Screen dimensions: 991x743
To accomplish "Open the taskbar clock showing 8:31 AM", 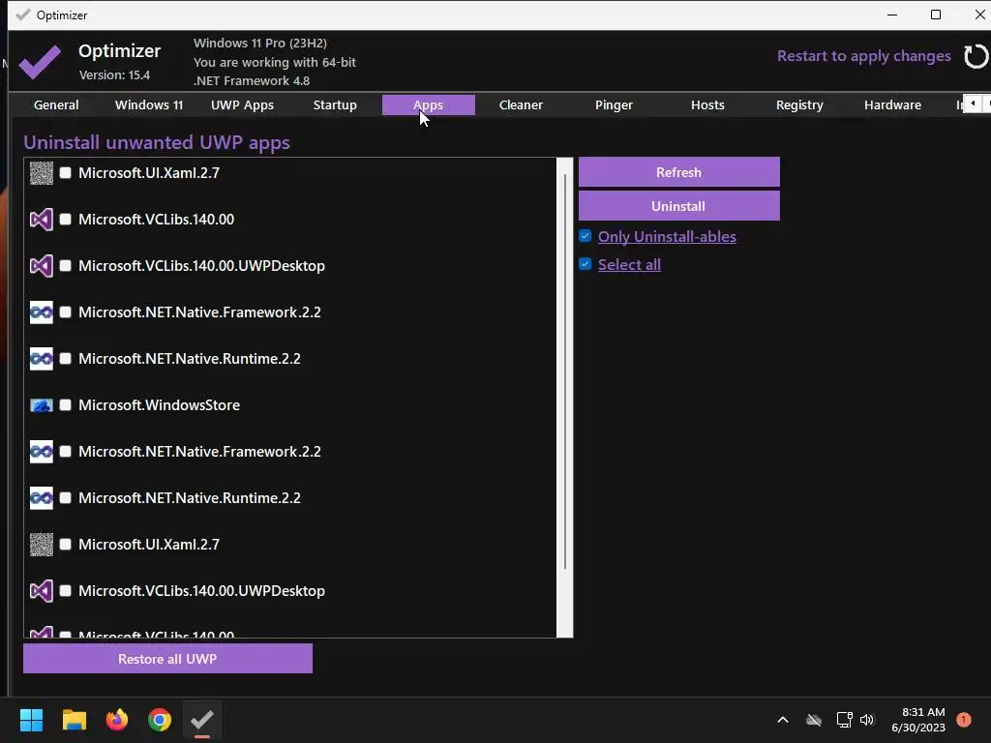I will (918, 720).
